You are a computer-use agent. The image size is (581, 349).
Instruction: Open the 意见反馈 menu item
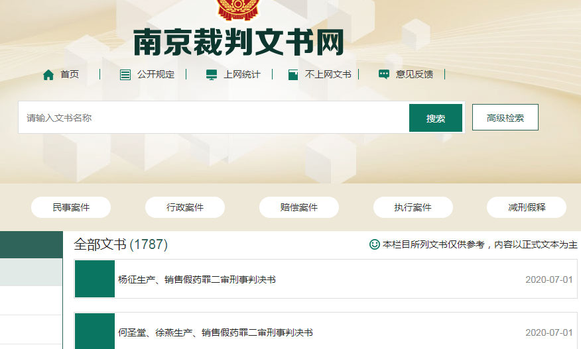(x=415, y=74)
